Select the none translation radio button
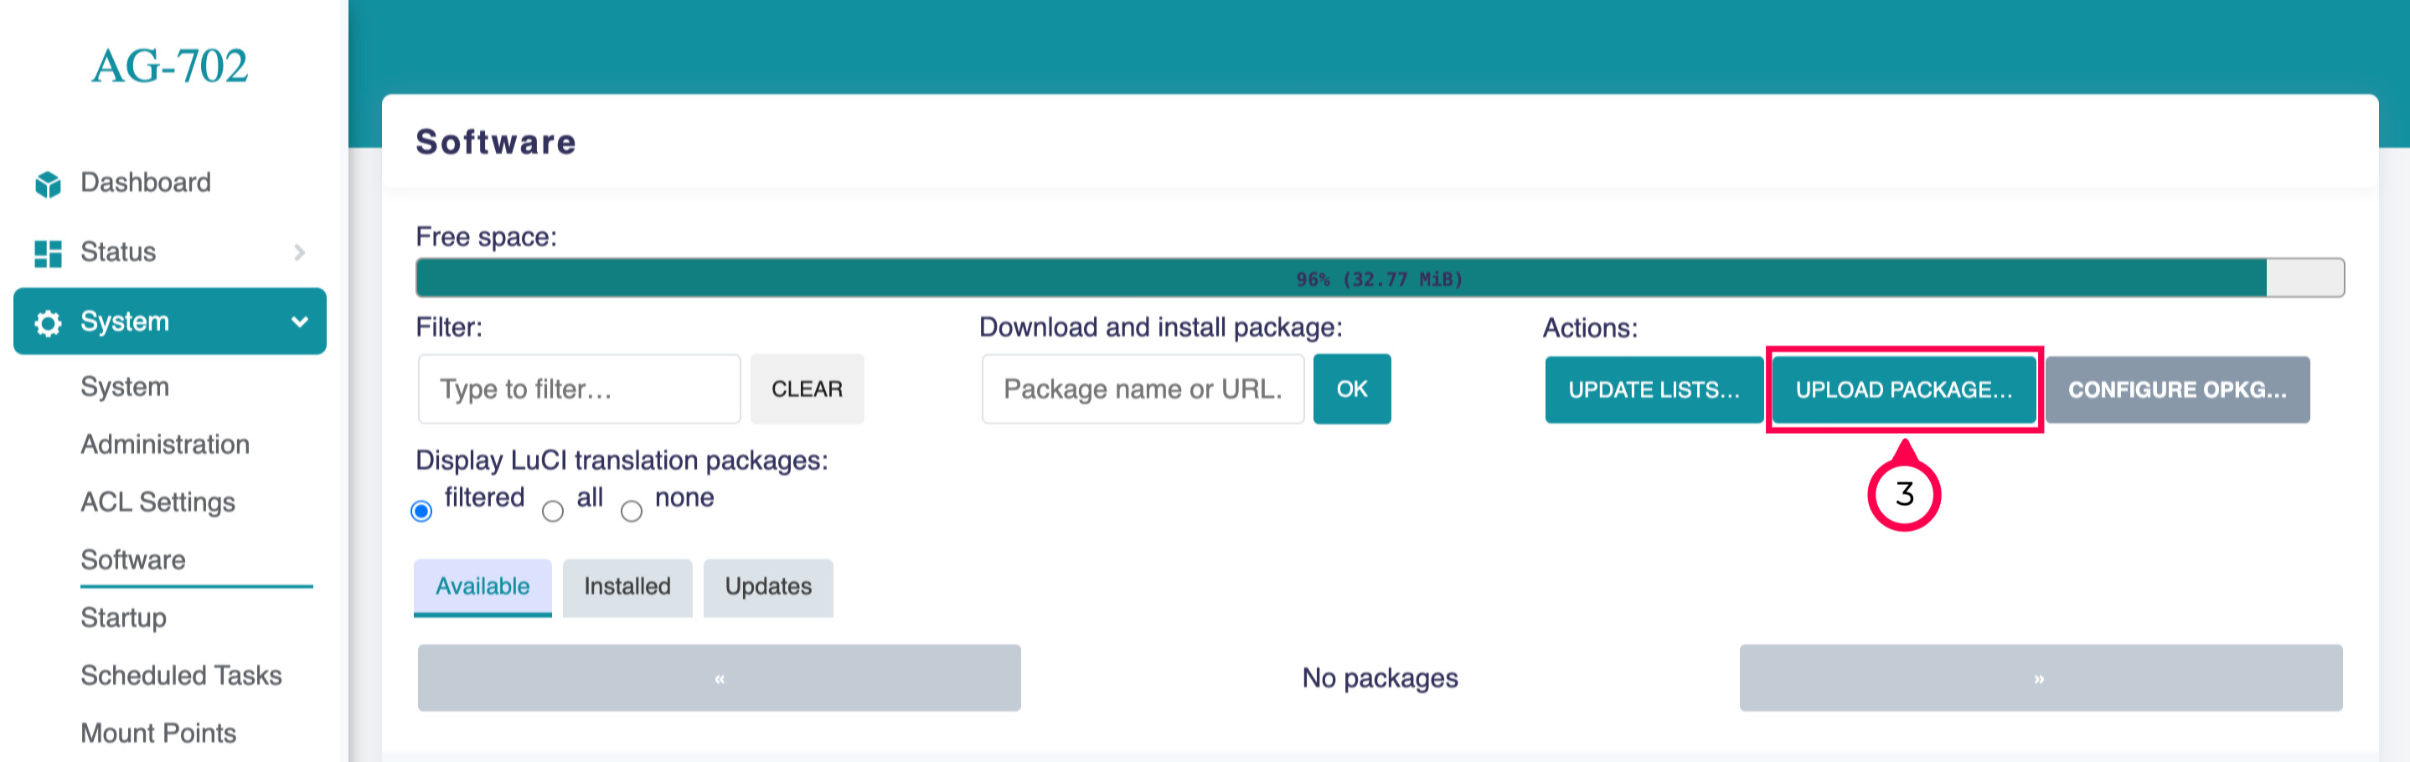Image resolution: width=2410 pixels, height=762 pixels. [632, 511]
